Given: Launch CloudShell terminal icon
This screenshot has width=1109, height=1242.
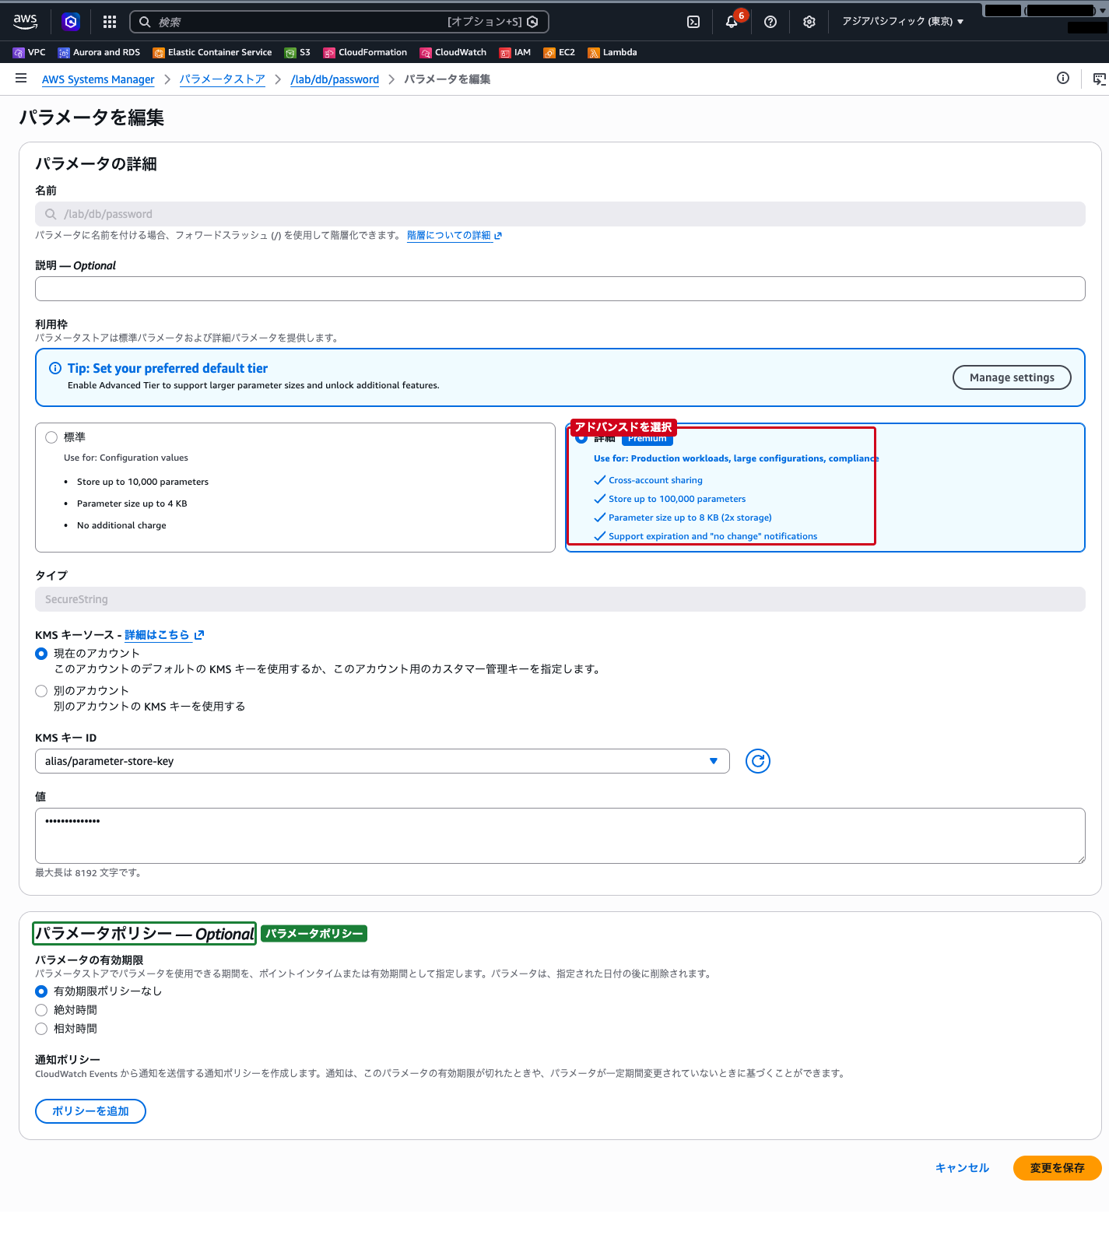Looking at the screenshot, I should coord(693,22).
